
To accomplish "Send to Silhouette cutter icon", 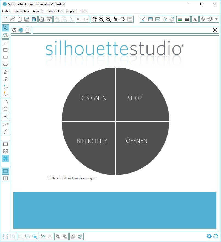I will point(49,19).
